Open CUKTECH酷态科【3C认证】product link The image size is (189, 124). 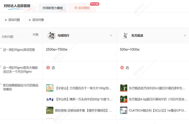[x=158, y=111]
